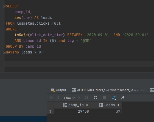Click the reload page refresh icon
This screenshot has height=122, width=154.
(x=96, y=98)
